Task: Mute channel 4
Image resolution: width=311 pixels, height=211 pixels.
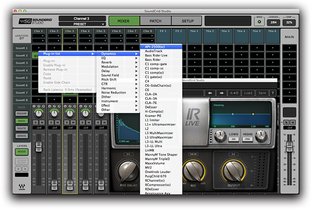Action: pos(89,122)
